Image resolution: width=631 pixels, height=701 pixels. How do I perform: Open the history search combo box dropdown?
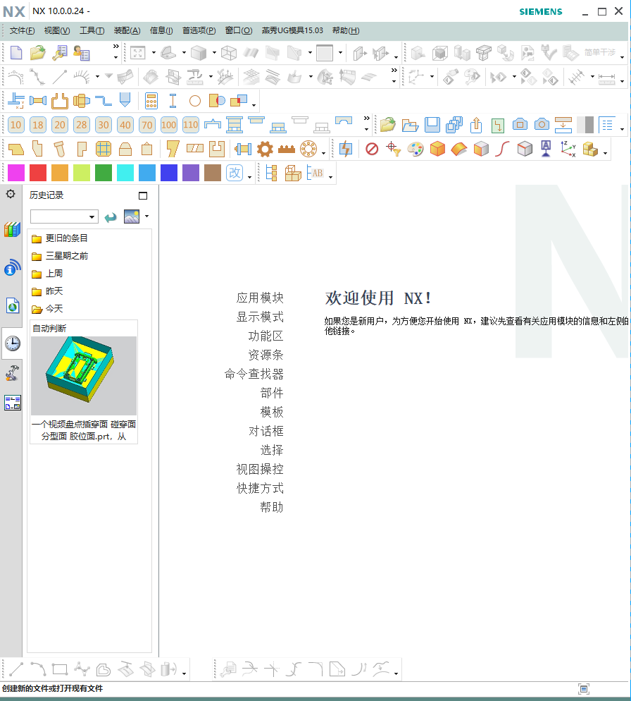click(92, 217)
